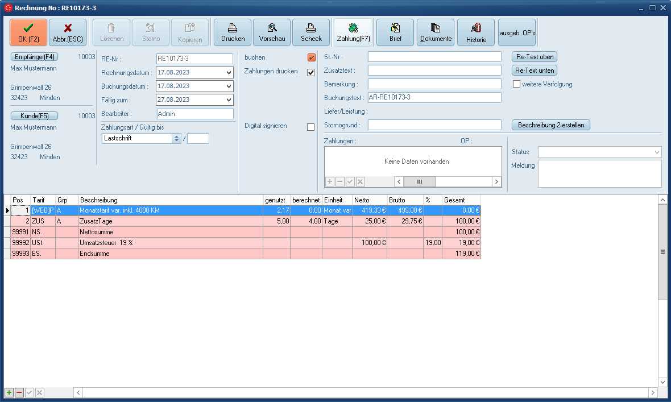
Task: Enable Digital signieren checkbox
Action: pyautogui.click(x=311, y=127)
